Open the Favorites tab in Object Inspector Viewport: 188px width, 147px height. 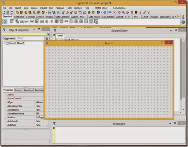point(28,90)
